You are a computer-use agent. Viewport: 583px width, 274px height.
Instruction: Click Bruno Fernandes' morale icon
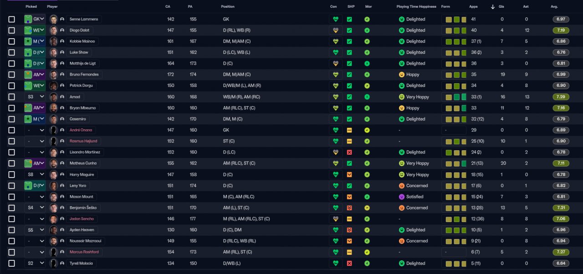[x=367, y=75]
